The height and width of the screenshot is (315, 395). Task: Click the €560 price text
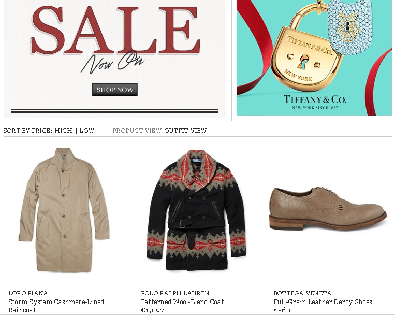point(282,310)
